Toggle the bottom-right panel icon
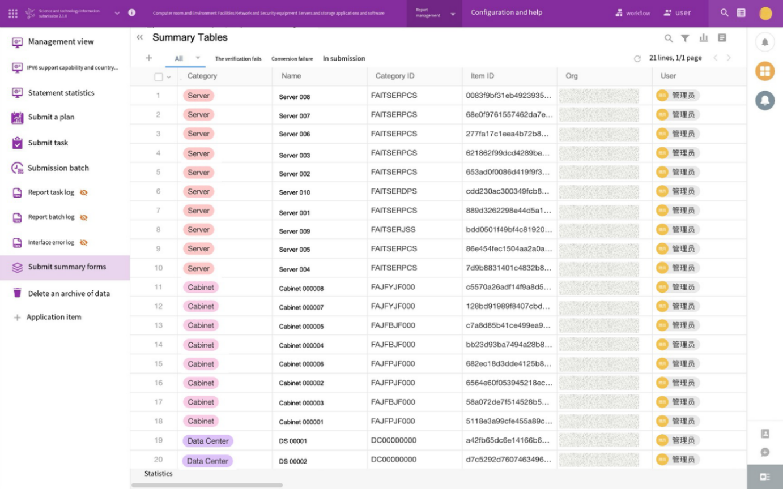The height and width of the screenshot is (489, 783). pos(765,477)
